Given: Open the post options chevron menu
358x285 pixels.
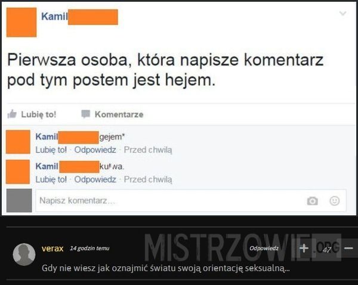Looking at the screenshot, I should tap(342, 14).
